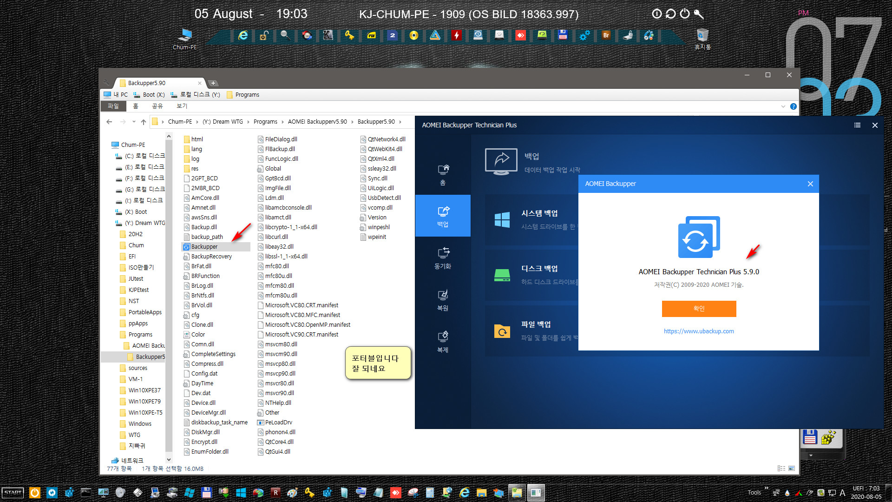Expand breadcrumb chevron after Programs
892x502 pixels.
click(x=282, y=122)
